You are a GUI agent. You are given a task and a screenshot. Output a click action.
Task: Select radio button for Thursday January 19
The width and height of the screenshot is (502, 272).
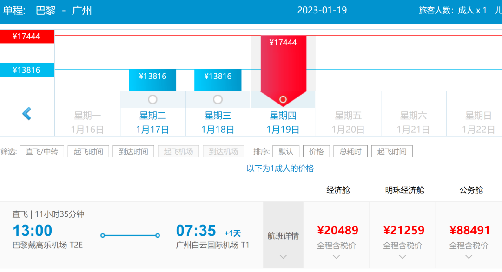pyautogui.click(x=283, y=99)
